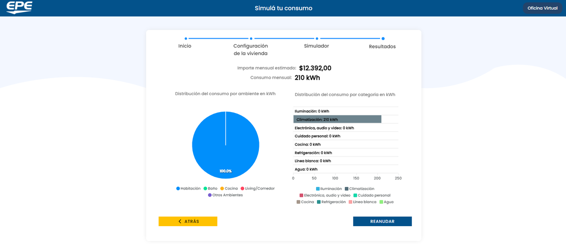Image resolution: width=566 pixels, height=245 pixels.
Task: Click the EPE logo in header
Action: [x=19, y=8]
